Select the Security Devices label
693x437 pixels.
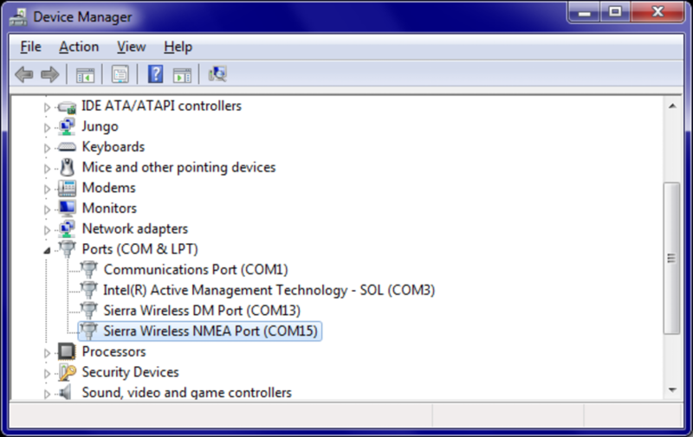coord(131,372)
